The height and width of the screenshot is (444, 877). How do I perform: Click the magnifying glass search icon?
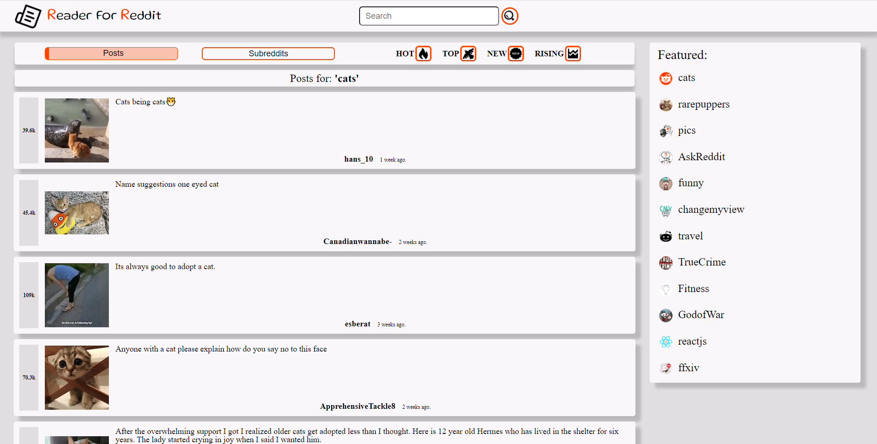[510, 16]
